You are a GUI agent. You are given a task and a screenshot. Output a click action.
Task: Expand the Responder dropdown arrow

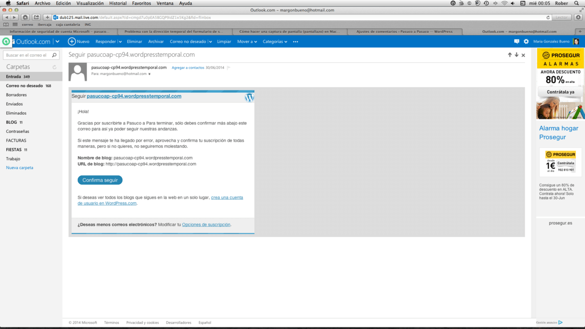pyautogui.click(x=120, y=42)
